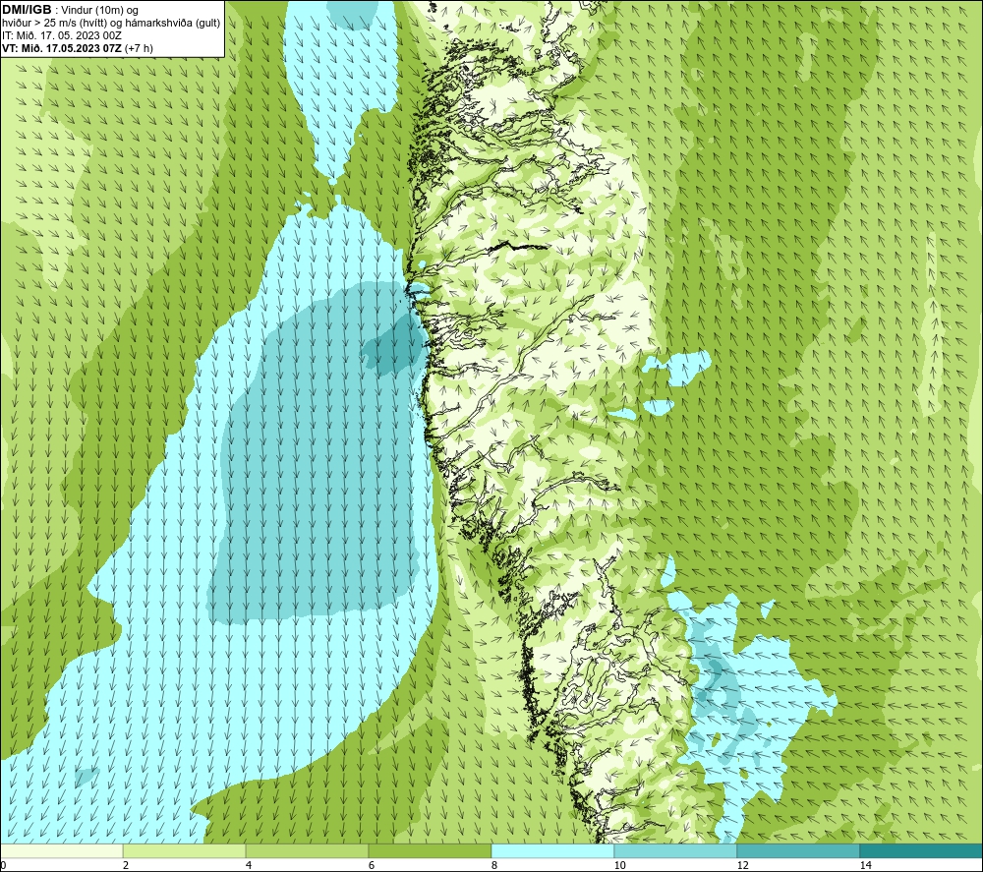The width and height of the screenshot is (983, 872).
Task: Click the scale label '4'
Action: [x=249, y=865]
